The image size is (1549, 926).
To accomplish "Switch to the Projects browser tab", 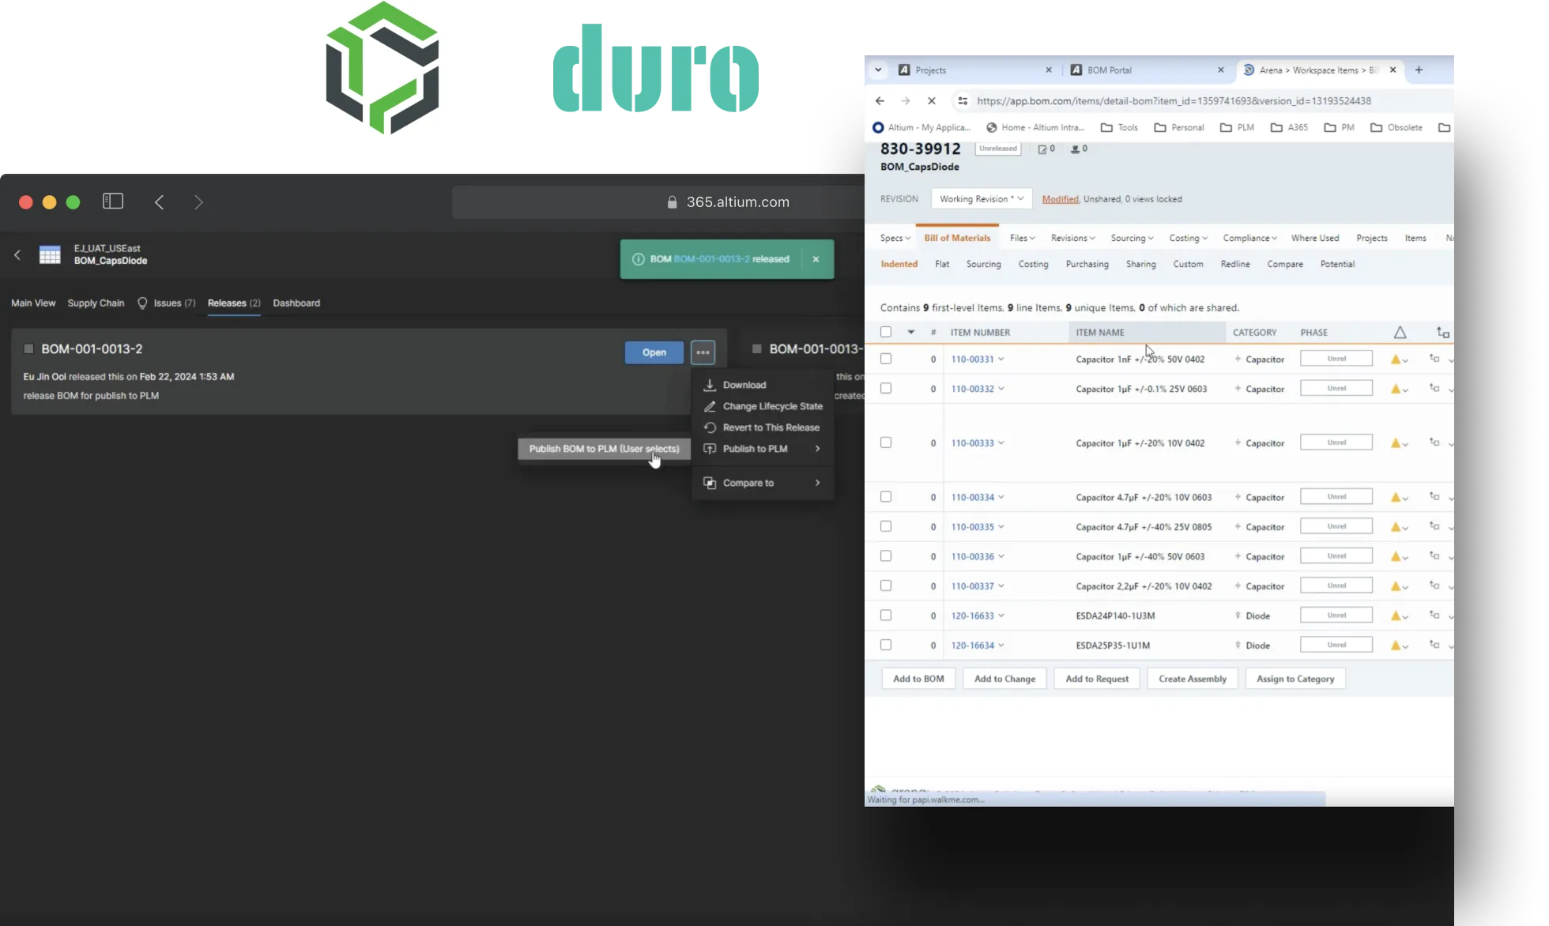I will coord(974,70).
